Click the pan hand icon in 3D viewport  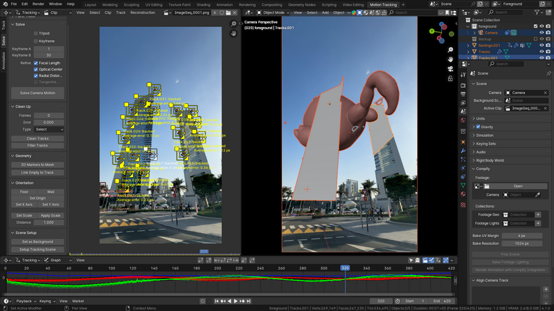(451, 59)
